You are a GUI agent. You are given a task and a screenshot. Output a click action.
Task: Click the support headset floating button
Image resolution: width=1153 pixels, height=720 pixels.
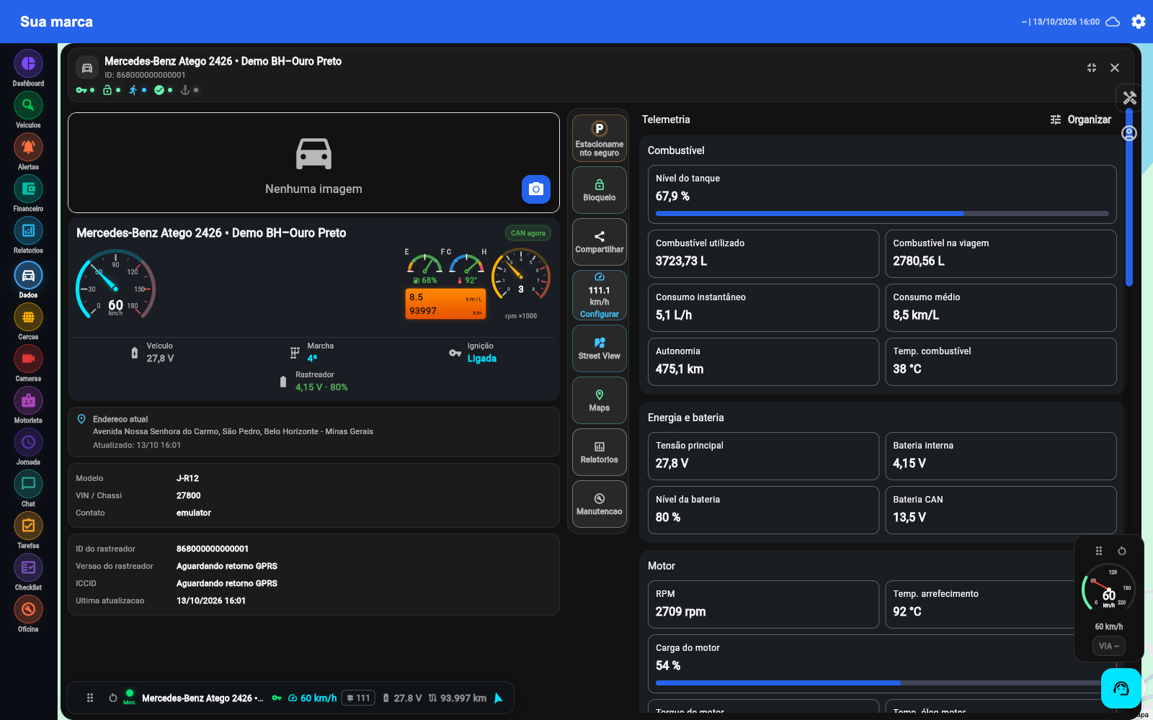coord(1121,688)
